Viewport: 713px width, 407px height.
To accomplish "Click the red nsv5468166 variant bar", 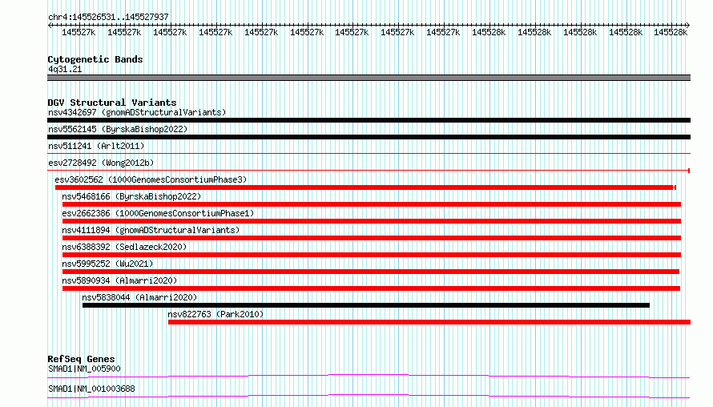I will (372, 204).
